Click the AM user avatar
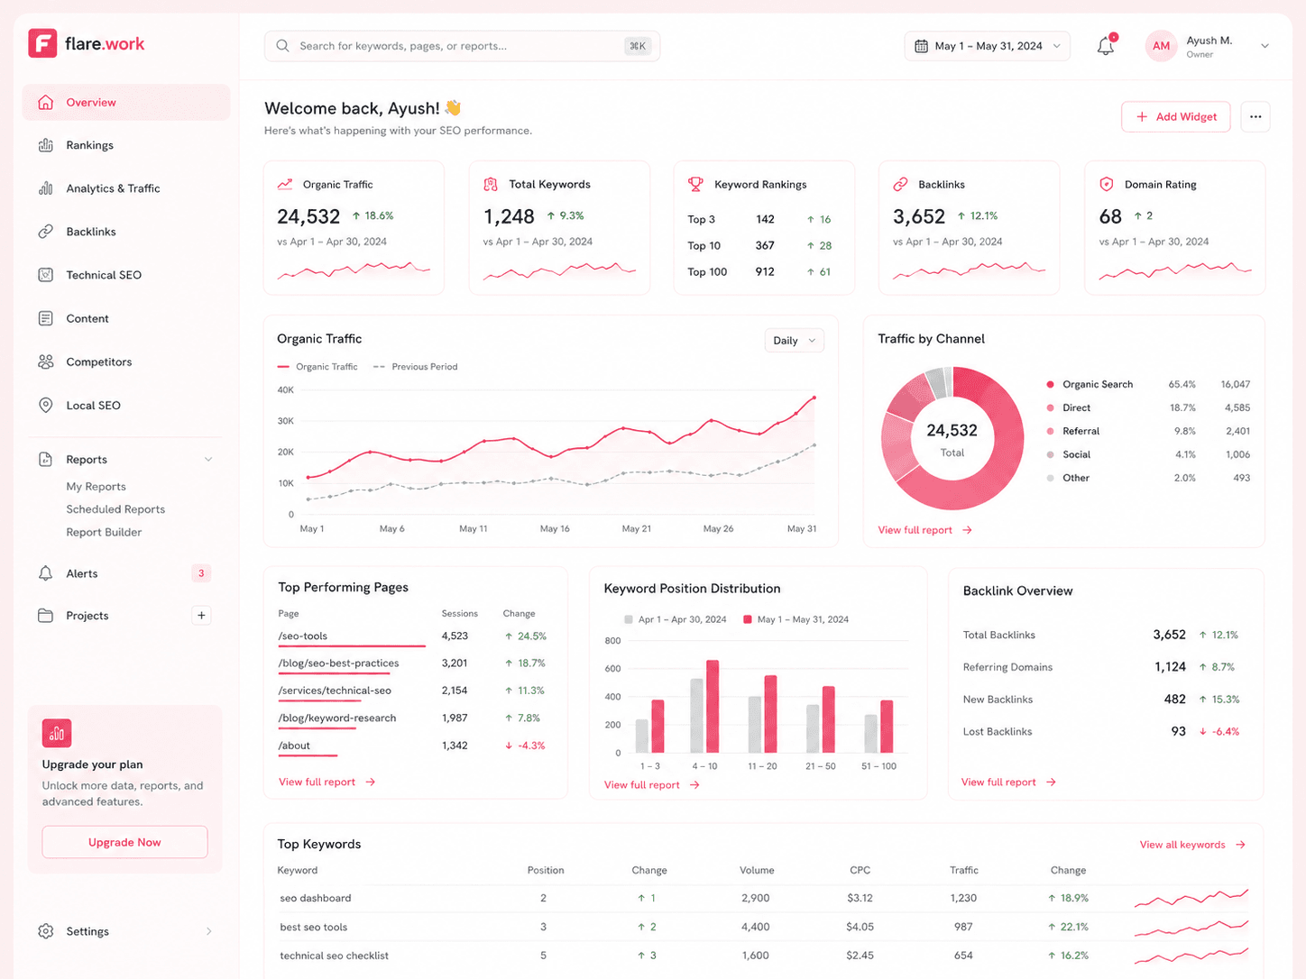The height and width of the screenshot is (979, 1306). point(1162,46)
